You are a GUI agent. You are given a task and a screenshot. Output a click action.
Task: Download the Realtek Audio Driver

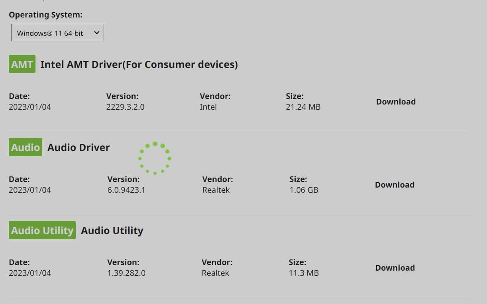[x=395, y=185]
